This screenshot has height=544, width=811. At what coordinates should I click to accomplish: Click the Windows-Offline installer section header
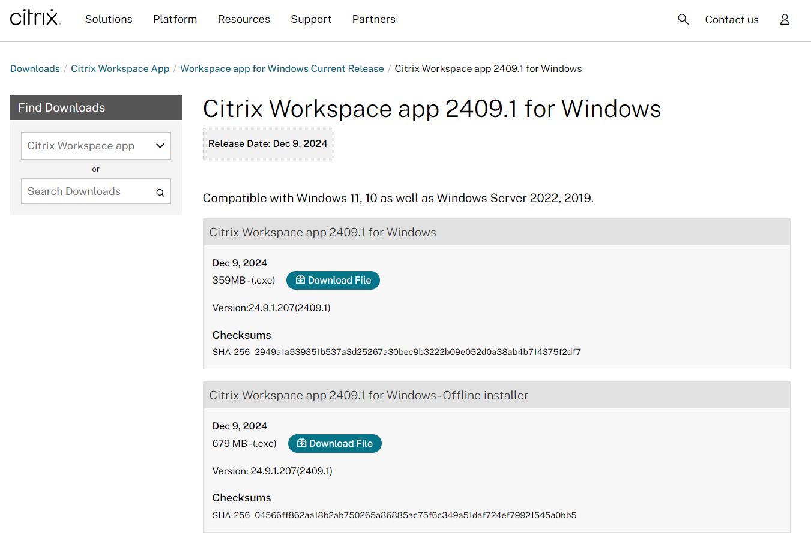496,395
